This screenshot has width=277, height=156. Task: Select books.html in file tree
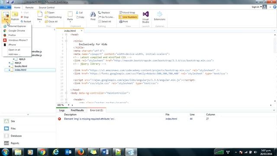pos(21,66)
